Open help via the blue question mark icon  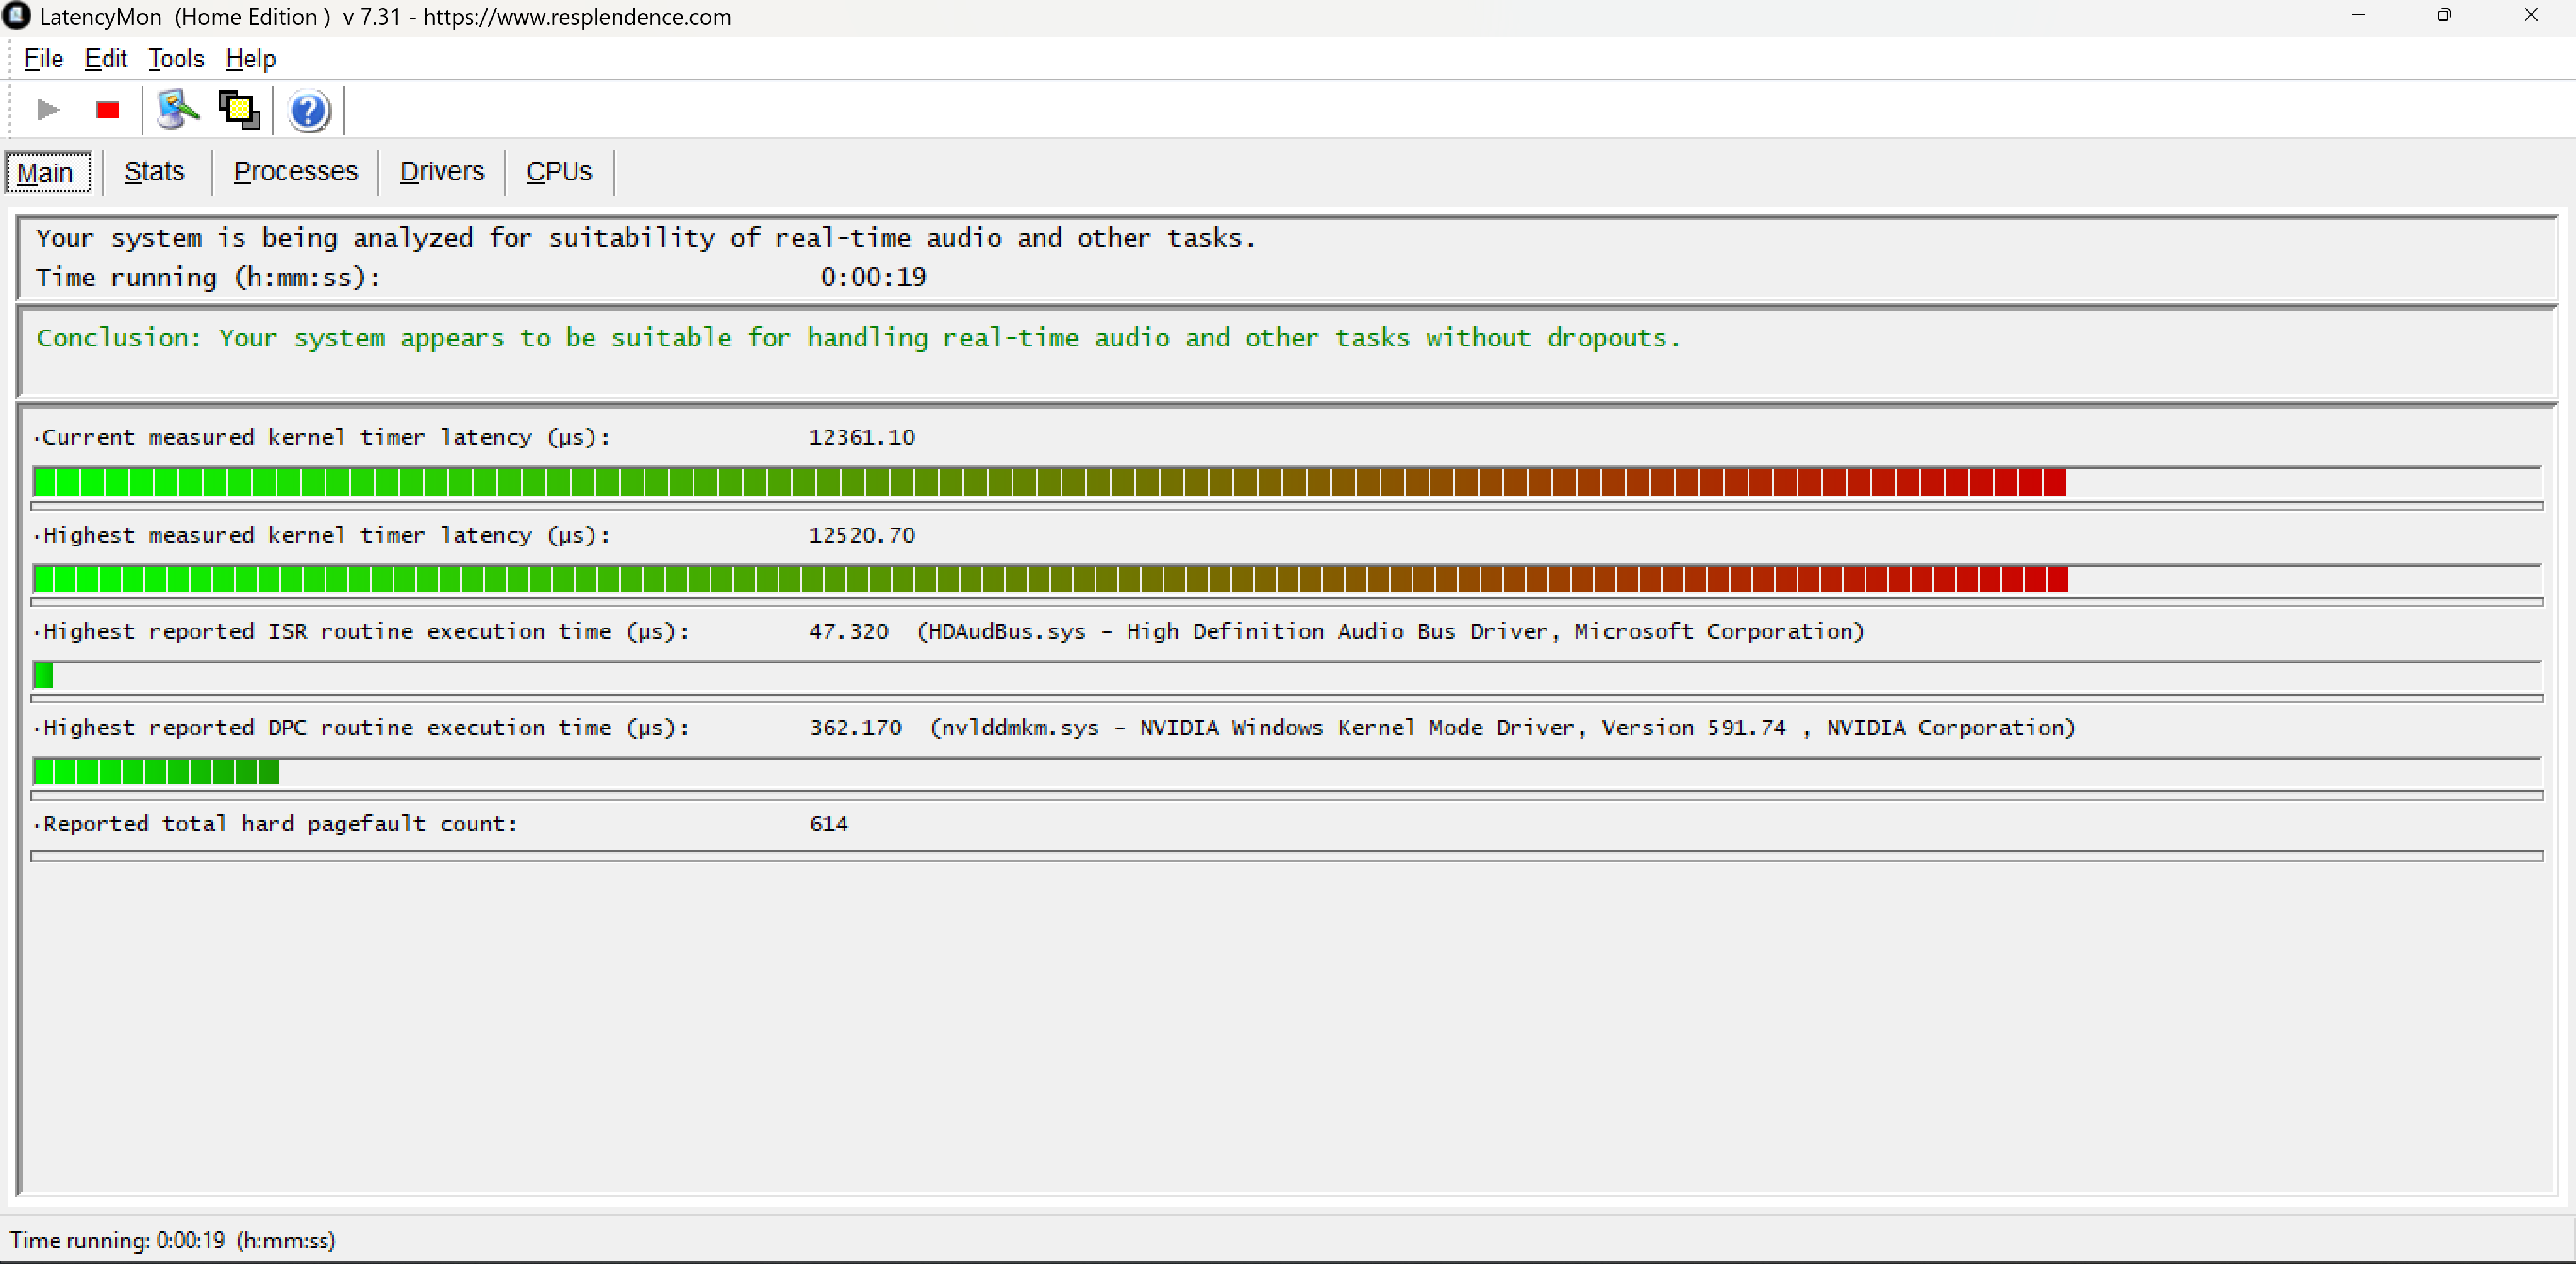309,111
